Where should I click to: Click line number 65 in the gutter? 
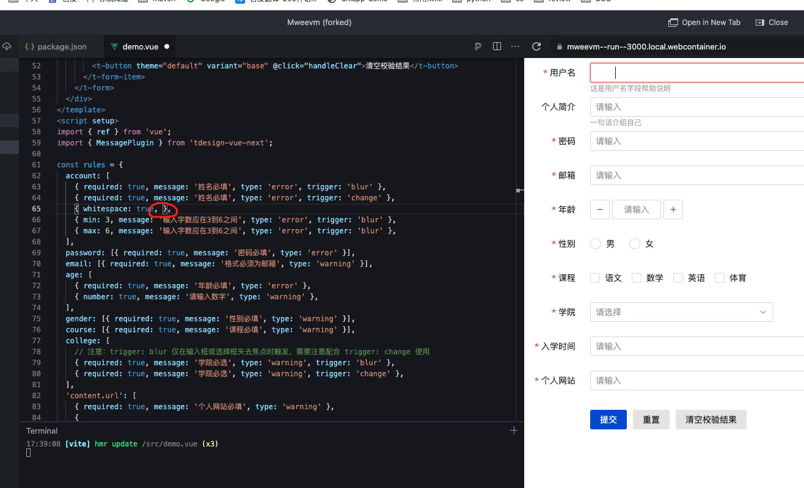[36, 209]
